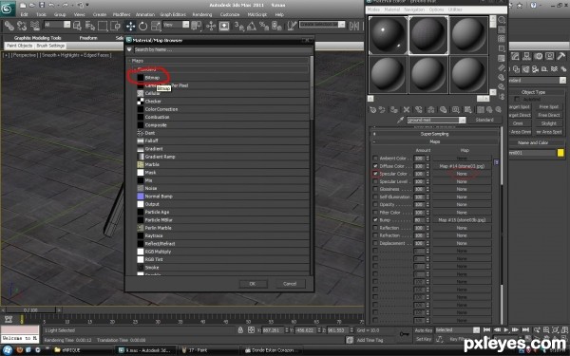Click the Sample Type sphere icon beside material slots
The height and width of the screenshot is (356, 570).
pos(502,20)
